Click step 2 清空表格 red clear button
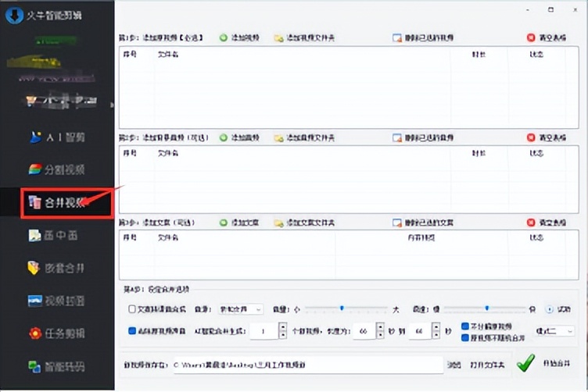This screenshot has height=392, width=588. 547,137
